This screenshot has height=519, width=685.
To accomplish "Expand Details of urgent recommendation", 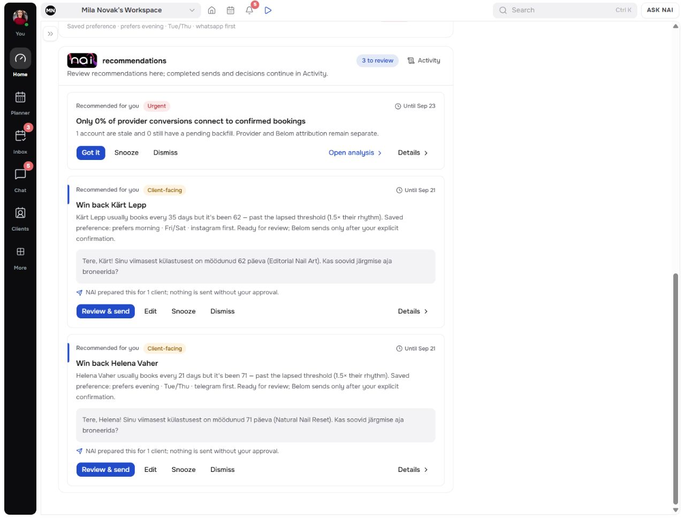I will (x=413, y=152).
